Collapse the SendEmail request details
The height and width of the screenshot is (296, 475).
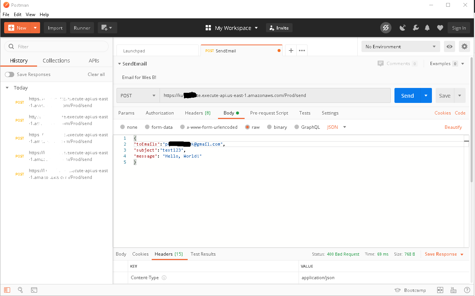tap(119, 64)
